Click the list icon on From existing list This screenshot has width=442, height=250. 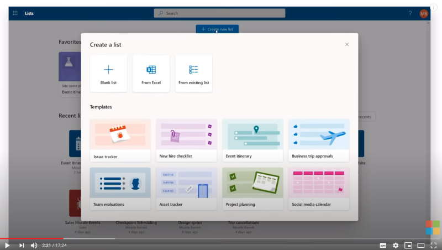(x=193, y=69)
